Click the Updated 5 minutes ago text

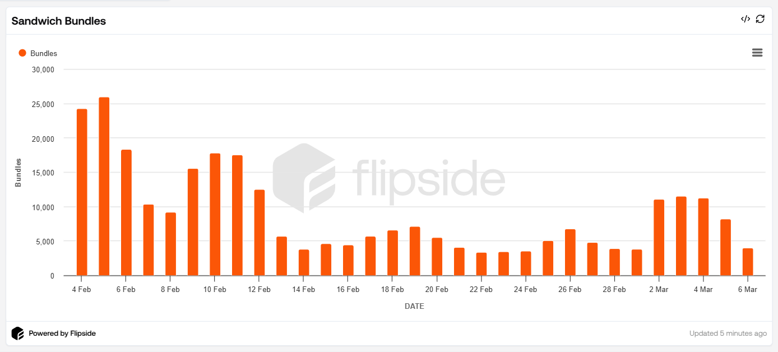pyautogui.click(x=728, y=334)
